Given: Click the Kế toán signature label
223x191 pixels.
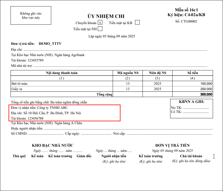Looking at the screenshot, I should (x=37, y=156).
